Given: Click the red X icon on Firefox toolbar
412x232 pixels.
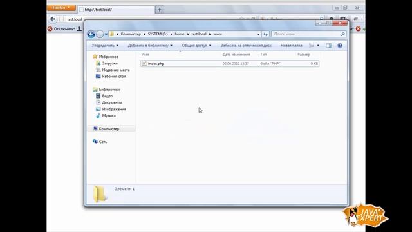Looking at the screenshot, I should pos(358,28).
